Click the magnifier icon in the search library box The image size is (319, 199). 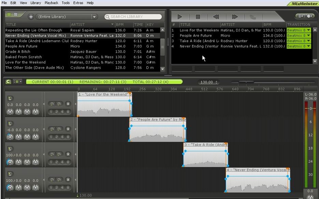[107, 17]
